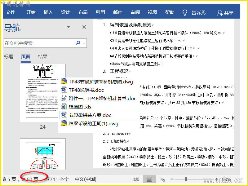Screen dimensions: 248x186
Task: Switch to Read Mode view icon
Action: (136, 179)
